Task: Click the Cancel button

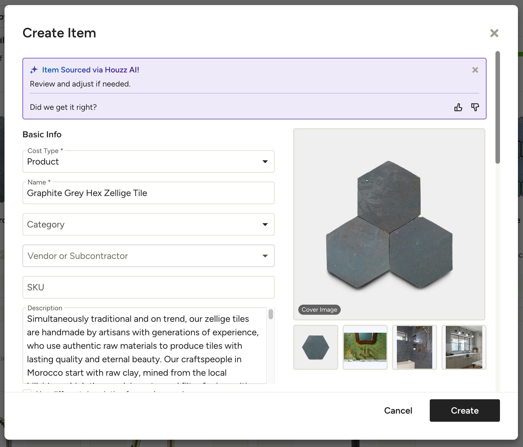Action: pos(398,410)
